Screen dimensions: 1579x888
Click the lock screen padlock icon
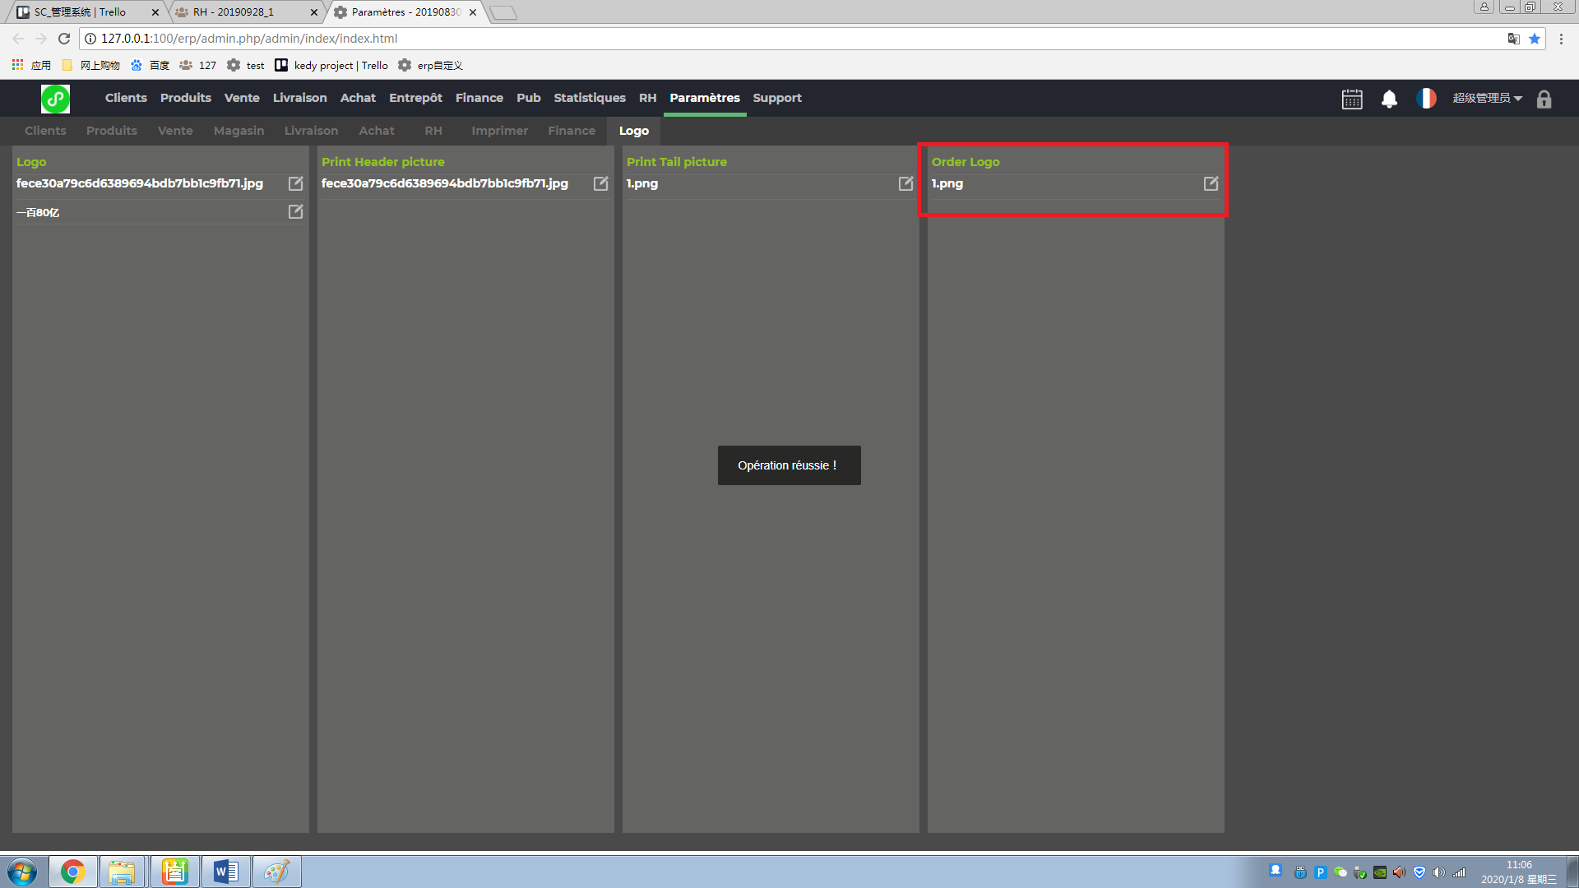click(1544, 99)
